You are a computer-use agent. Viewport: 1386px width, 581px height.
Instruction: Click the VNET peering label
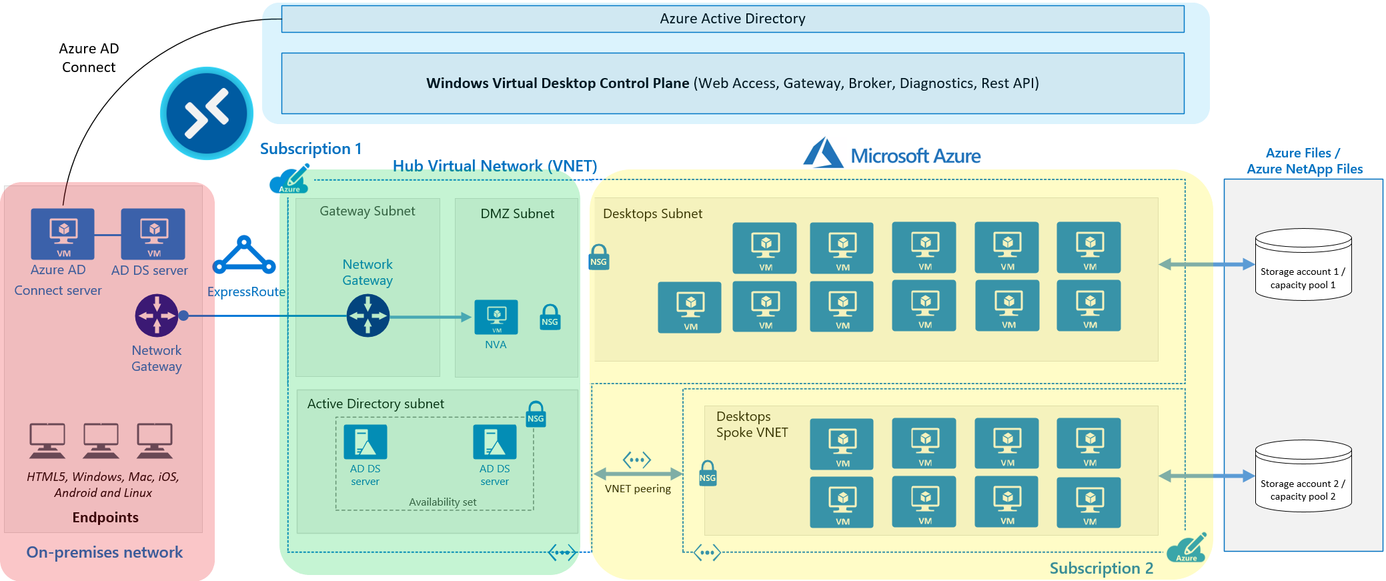click(x=638, y=488)
